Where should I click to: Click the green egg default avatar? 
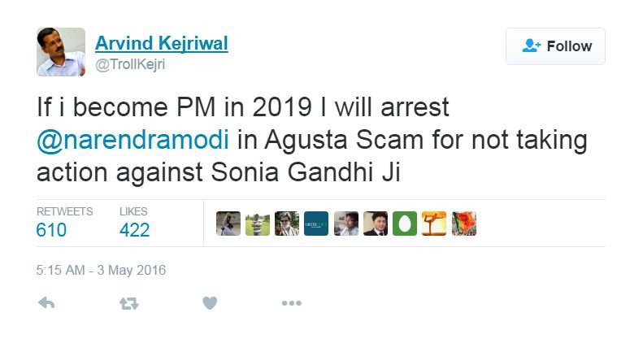pos(405,224)
